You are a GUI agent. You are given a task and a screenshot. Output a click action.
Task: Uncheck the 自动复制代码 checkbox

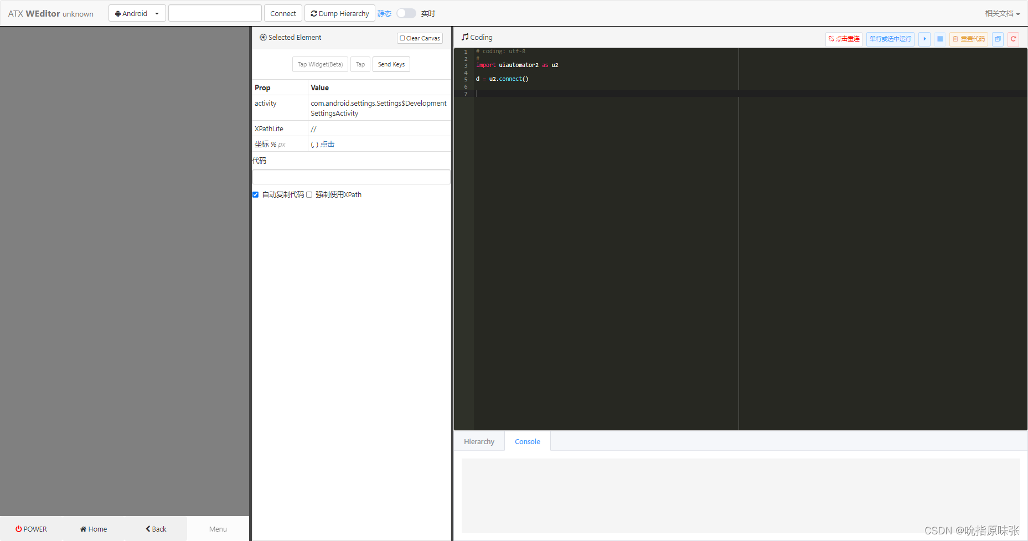pyautogui.click(x=255, y=194)
